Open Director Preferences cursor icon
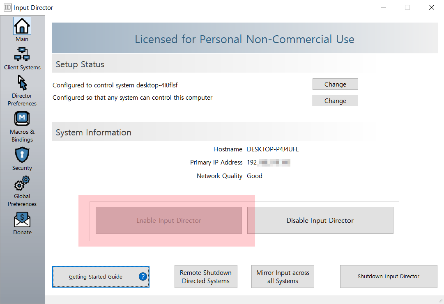This screenshot has height=304, width=444. [22, 82]
